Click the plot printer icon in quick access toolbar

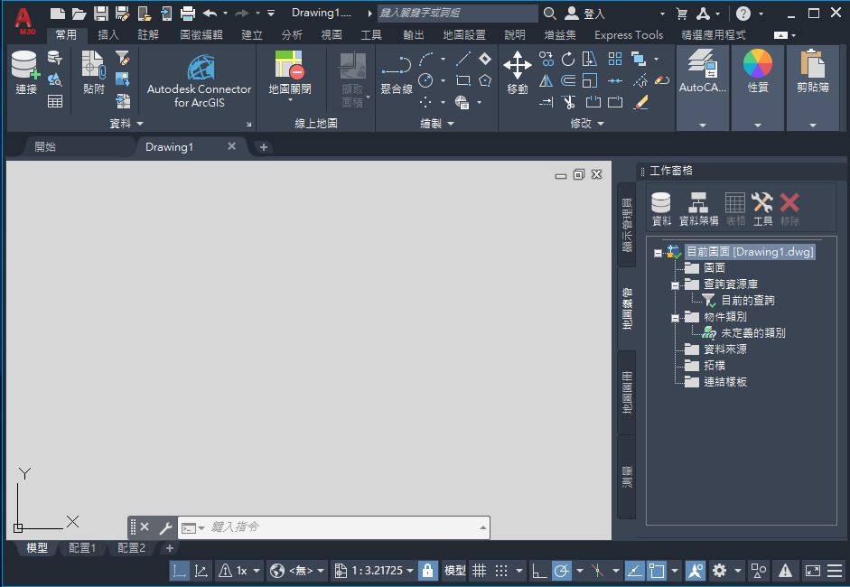point(188,14)
